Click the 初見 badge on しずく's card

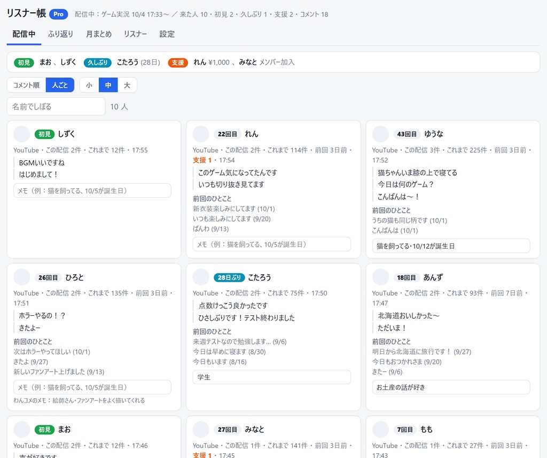click(x=45, y=134)
